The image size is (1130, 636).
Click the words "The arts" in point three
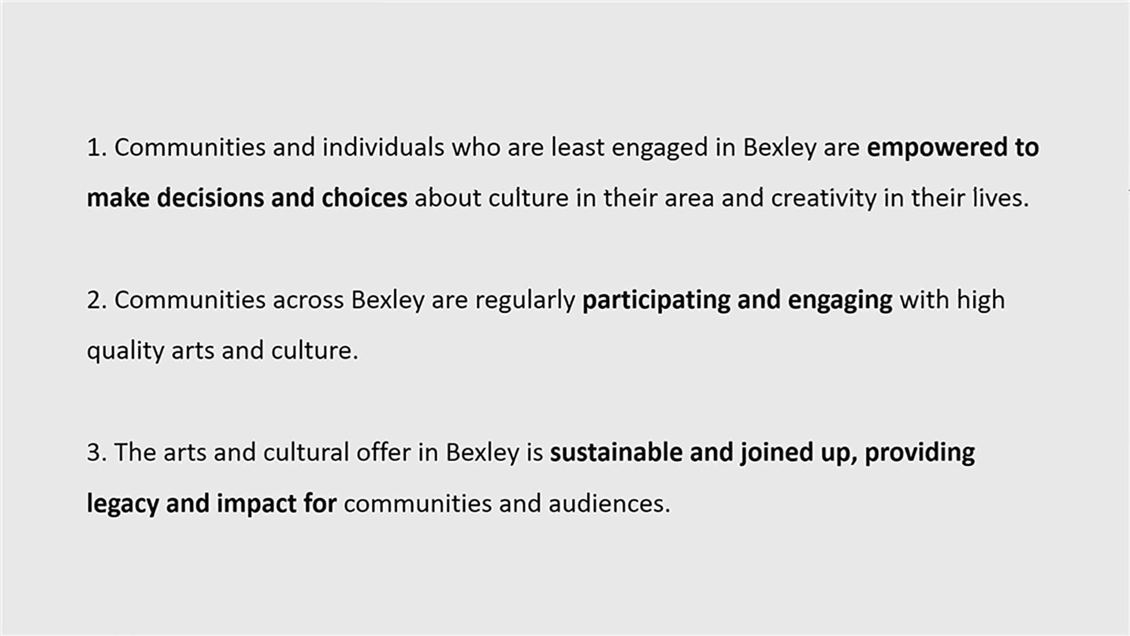tap(160, 453)
